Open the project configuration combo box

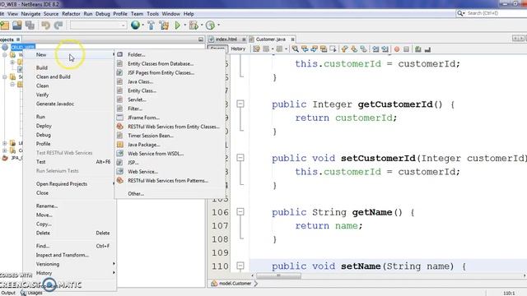click(x=98, y=25)
